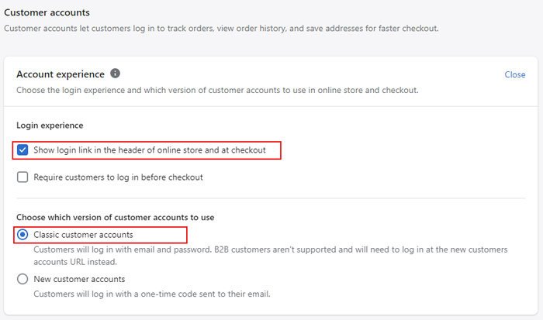Click the one-time code description text
The image size is (543, 320).
[152, 294]
